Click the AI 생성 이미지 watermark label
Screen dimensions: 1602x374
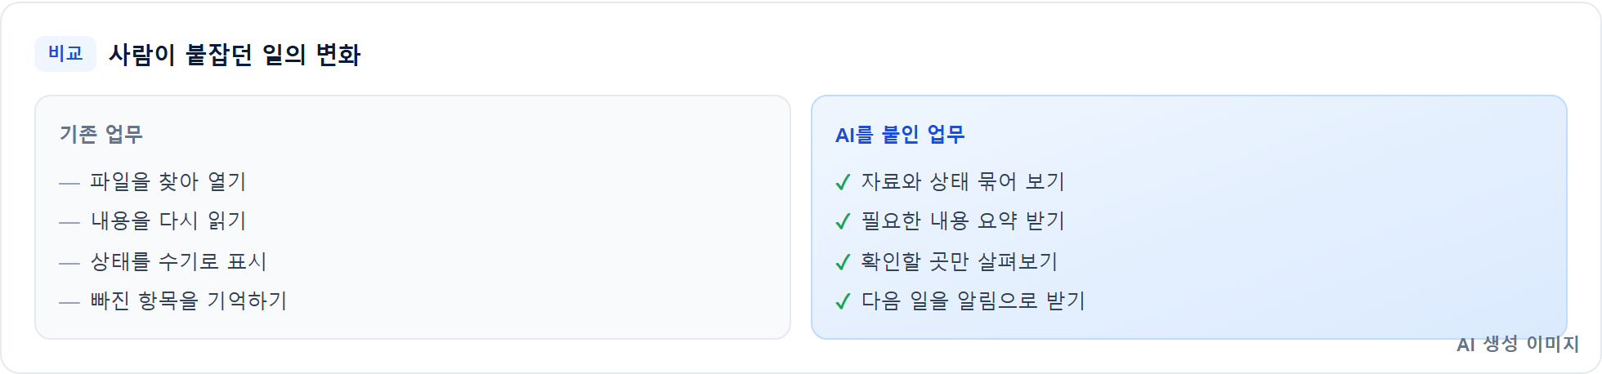click(x=1518, y=344)
